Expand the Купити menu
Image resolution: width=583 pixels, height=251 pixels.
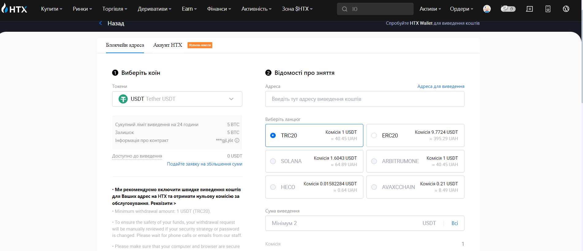(x=51, y=9)
